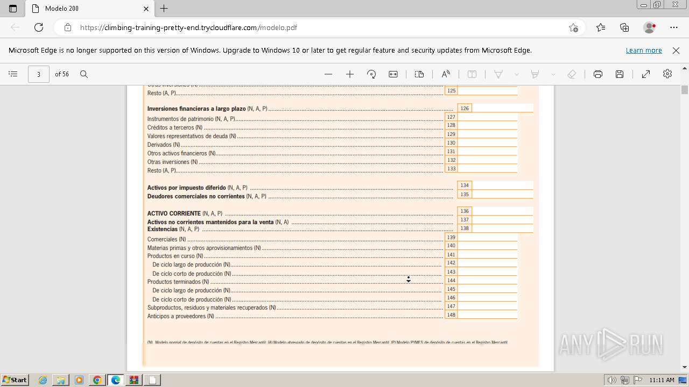Open the Favorites list
This screenshot has width=689, height=387.
(x=601, y=27)
